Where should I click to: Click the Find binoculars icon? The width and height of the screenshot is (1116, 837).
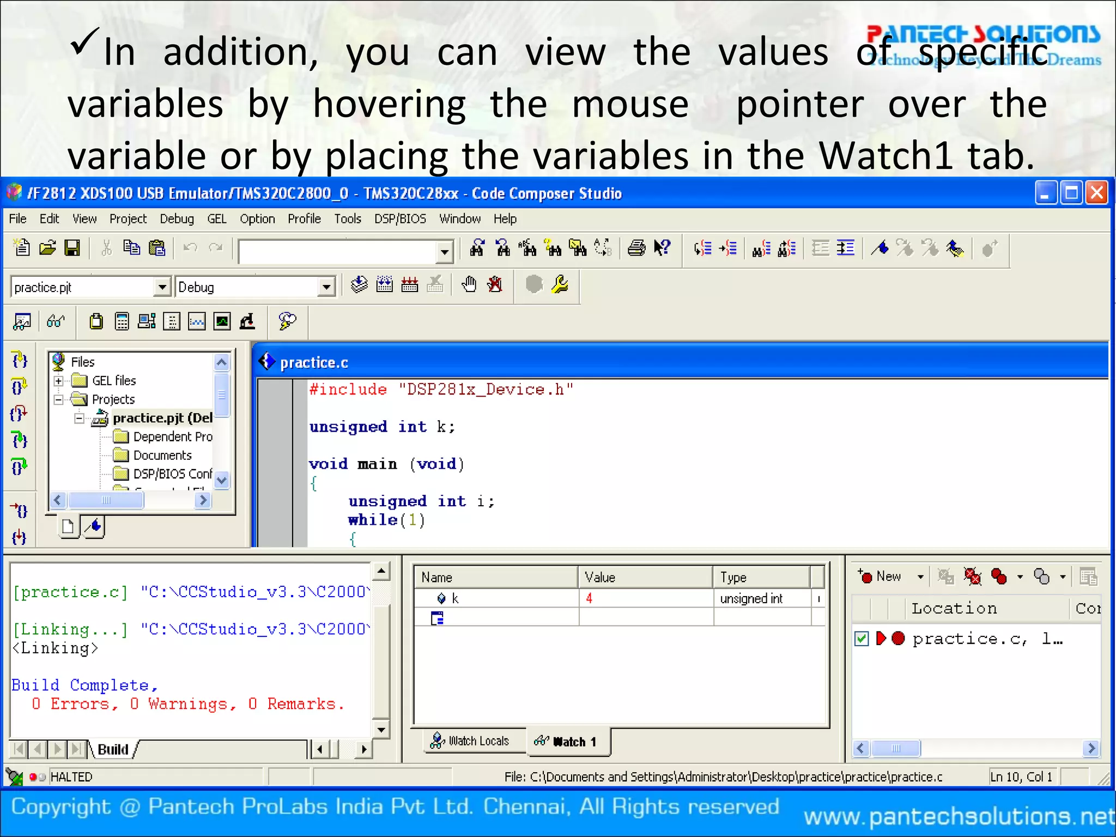tap(477, 248)
